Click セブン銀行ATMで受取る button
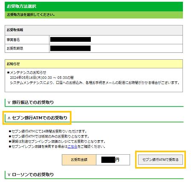This screenshot has width=191, height=182. point(160,160)
